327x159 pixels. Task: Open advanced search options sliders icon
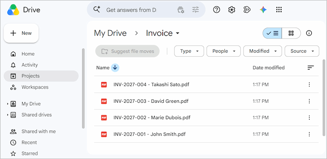point(195,10)
